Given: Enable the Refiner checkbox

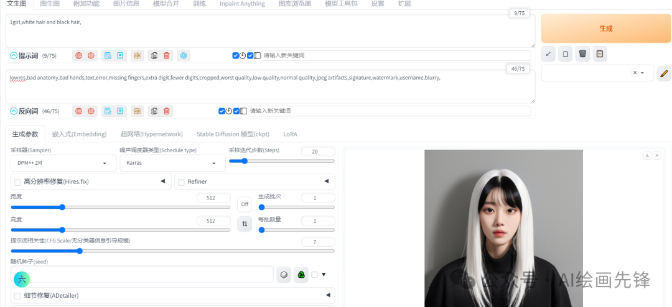Looking at the screenshot, I should (181, 183).
